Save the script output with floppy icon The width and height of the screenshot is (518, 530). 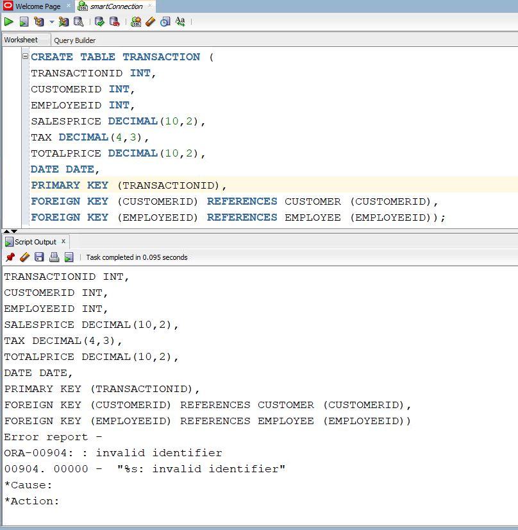[x=39, y=257]
